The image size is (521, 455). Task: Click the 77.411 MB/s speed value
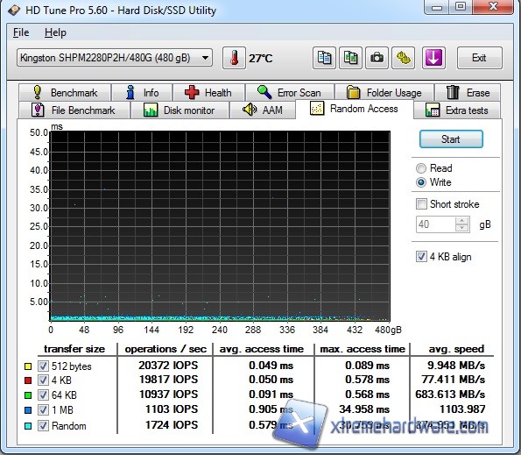click(454, 379)
